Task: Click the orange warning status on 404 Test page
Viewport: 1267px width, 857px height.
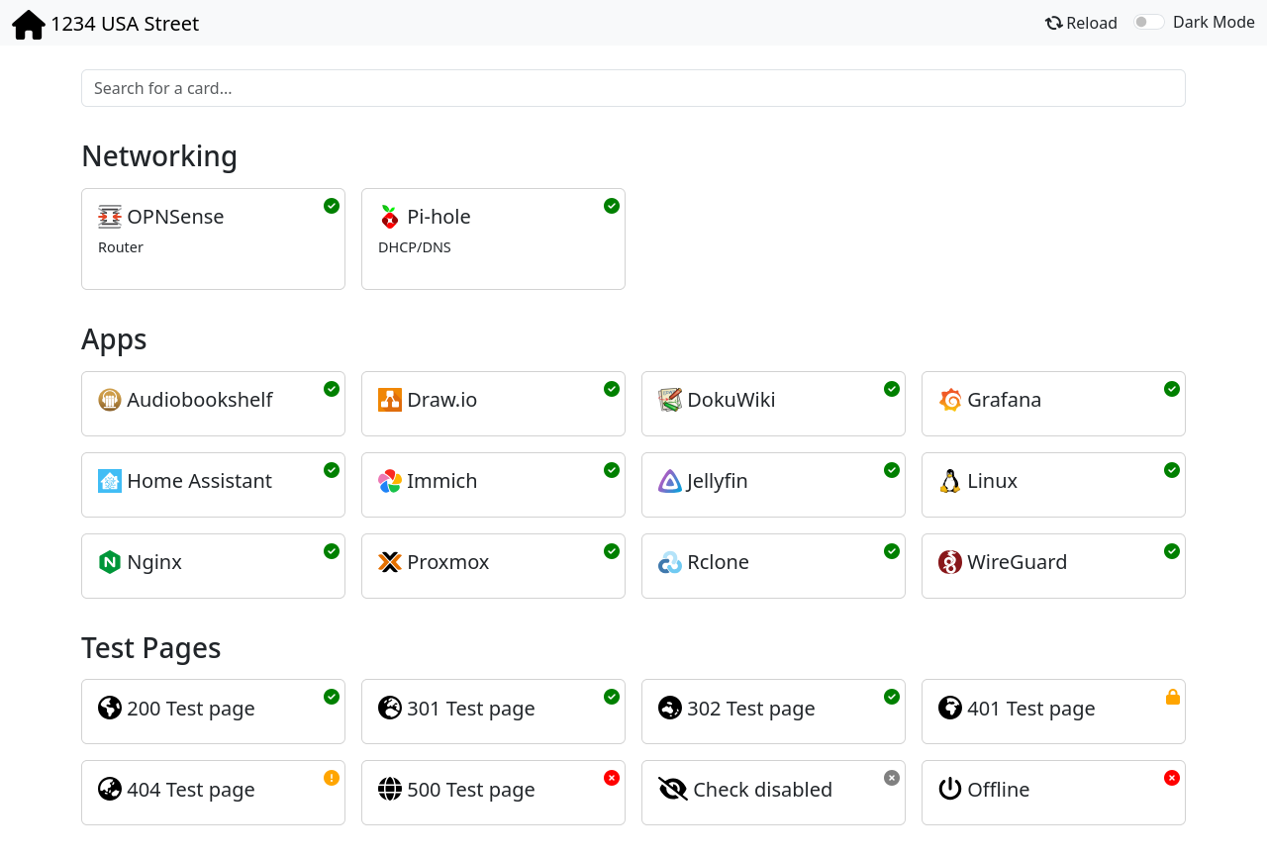Action: [332, 778]
